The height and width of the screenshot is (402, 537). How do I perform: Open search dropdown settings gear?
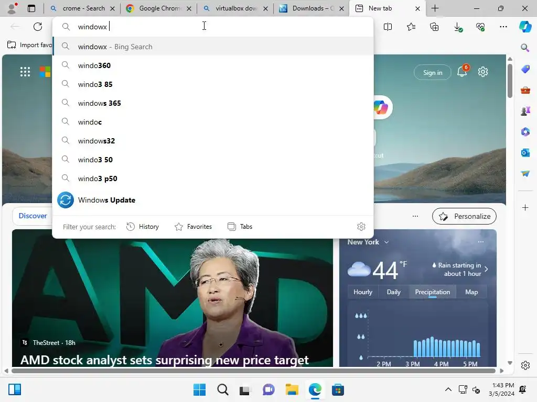[x=361, y=226]
